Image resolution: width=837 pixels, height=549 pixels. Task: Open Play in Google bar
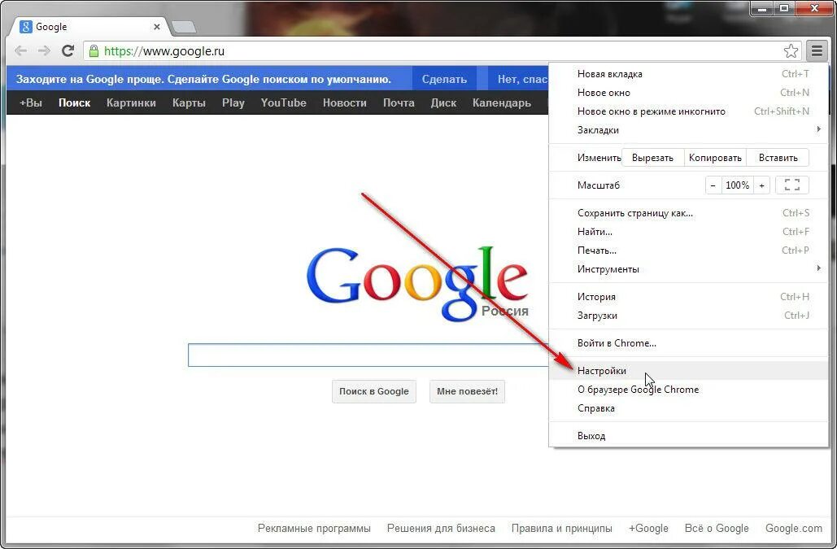click(233, 102)
